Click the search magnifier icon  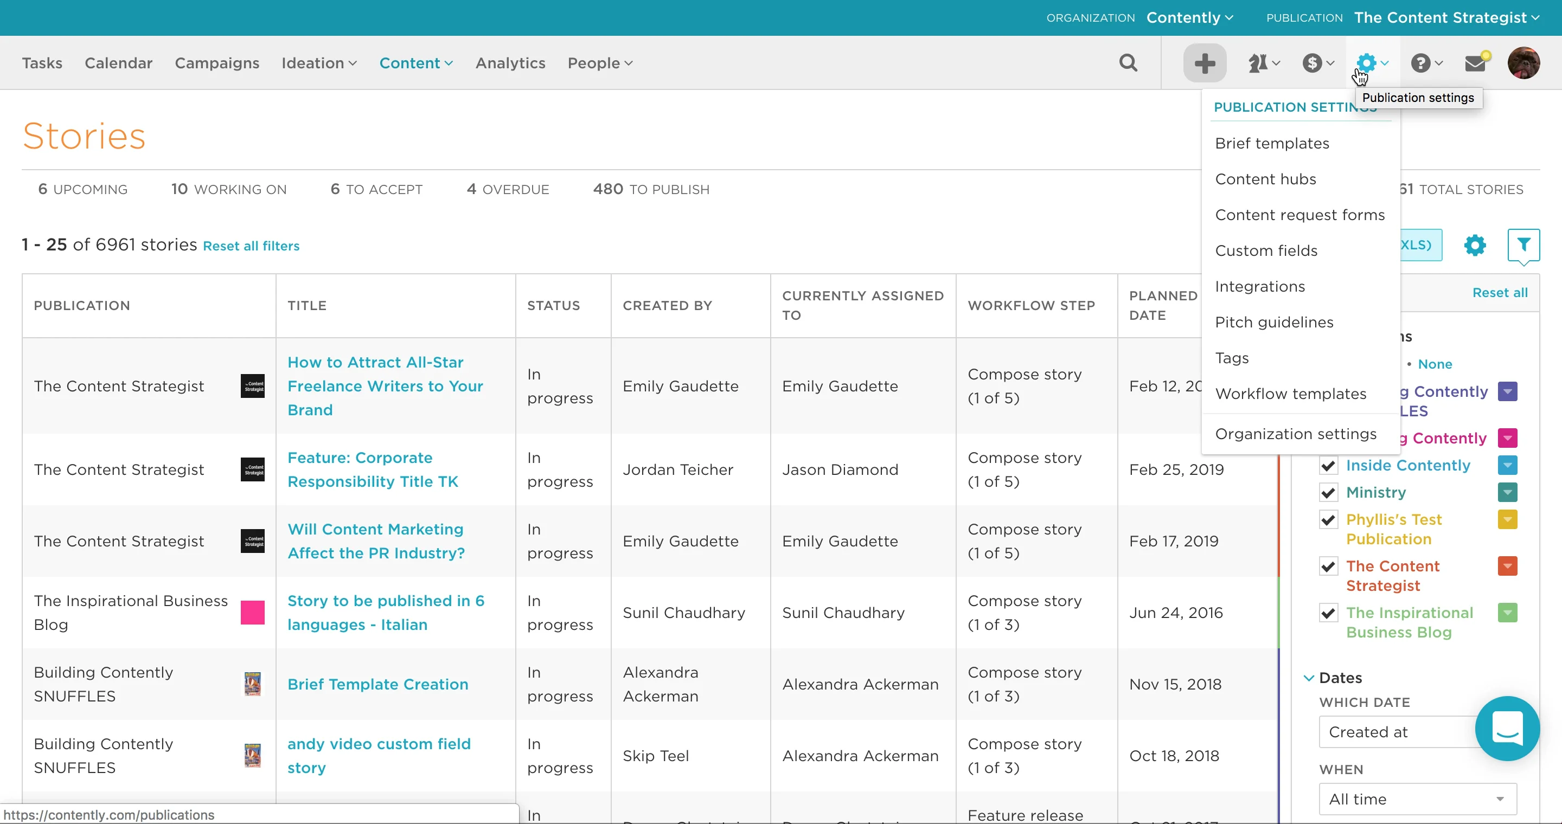pyautogui.click(x=1128, y=62)
